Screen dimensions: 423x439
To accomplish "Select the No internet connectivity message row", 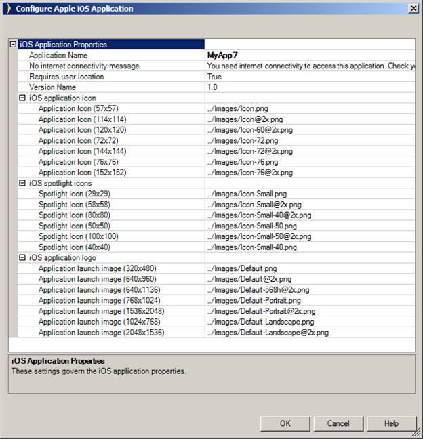I will click(x=84, y=66).
